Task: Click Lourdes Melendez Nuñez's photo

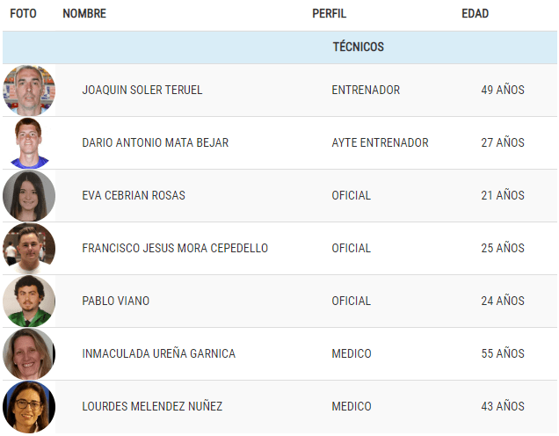Action: point(29,407)
